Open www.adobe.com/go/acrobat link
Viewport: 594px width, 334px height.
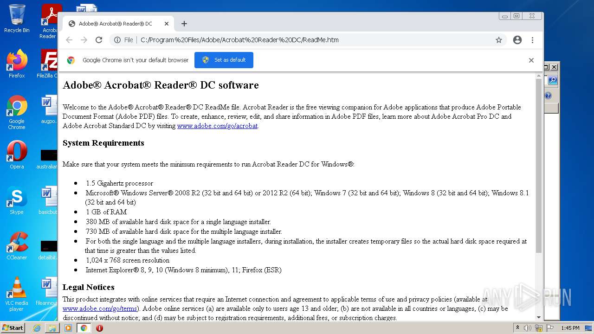(217, 126)
